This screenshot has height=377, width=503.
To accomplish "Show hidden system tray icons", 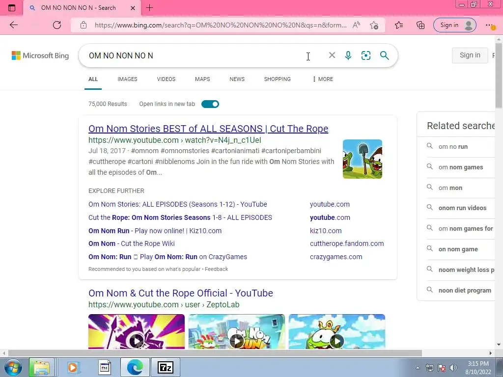I will pyautogui.click(x=418, y=368).
